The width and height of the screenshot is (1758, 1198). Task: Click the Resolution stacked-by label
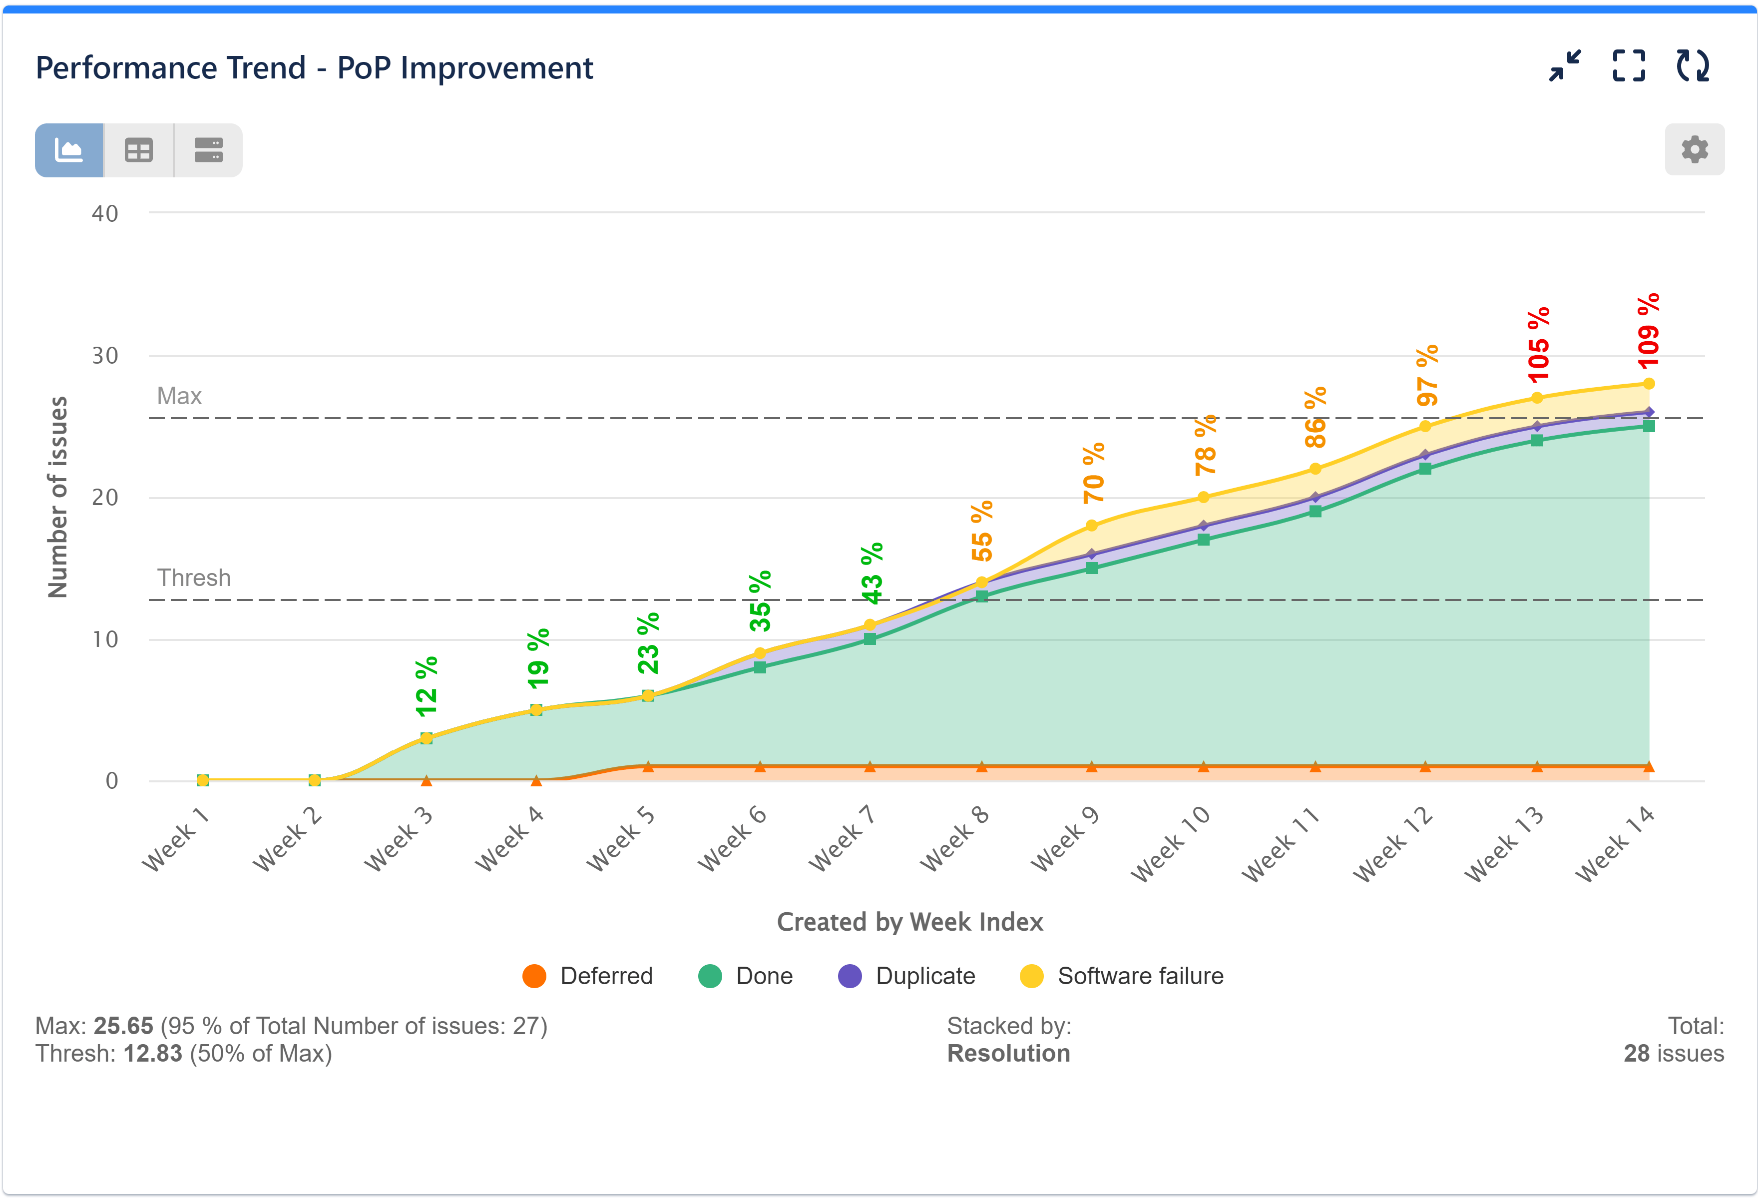[x=1008, y=1053]
